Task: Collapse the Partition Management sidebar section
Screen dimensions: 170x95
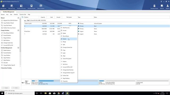Action: point(18,48)
